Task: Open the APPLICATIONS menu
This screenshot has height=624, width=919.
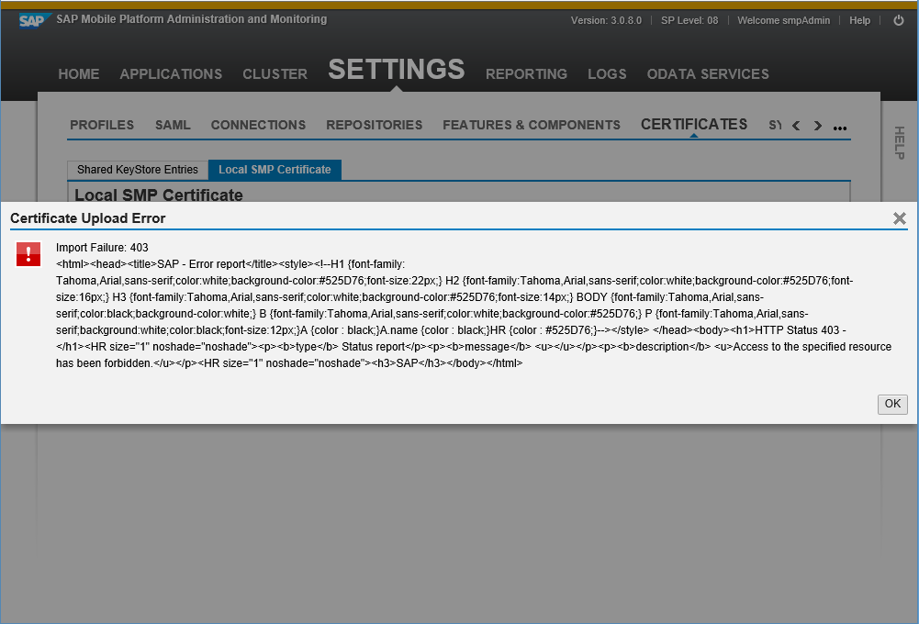Action: click(x=171, y=74)
